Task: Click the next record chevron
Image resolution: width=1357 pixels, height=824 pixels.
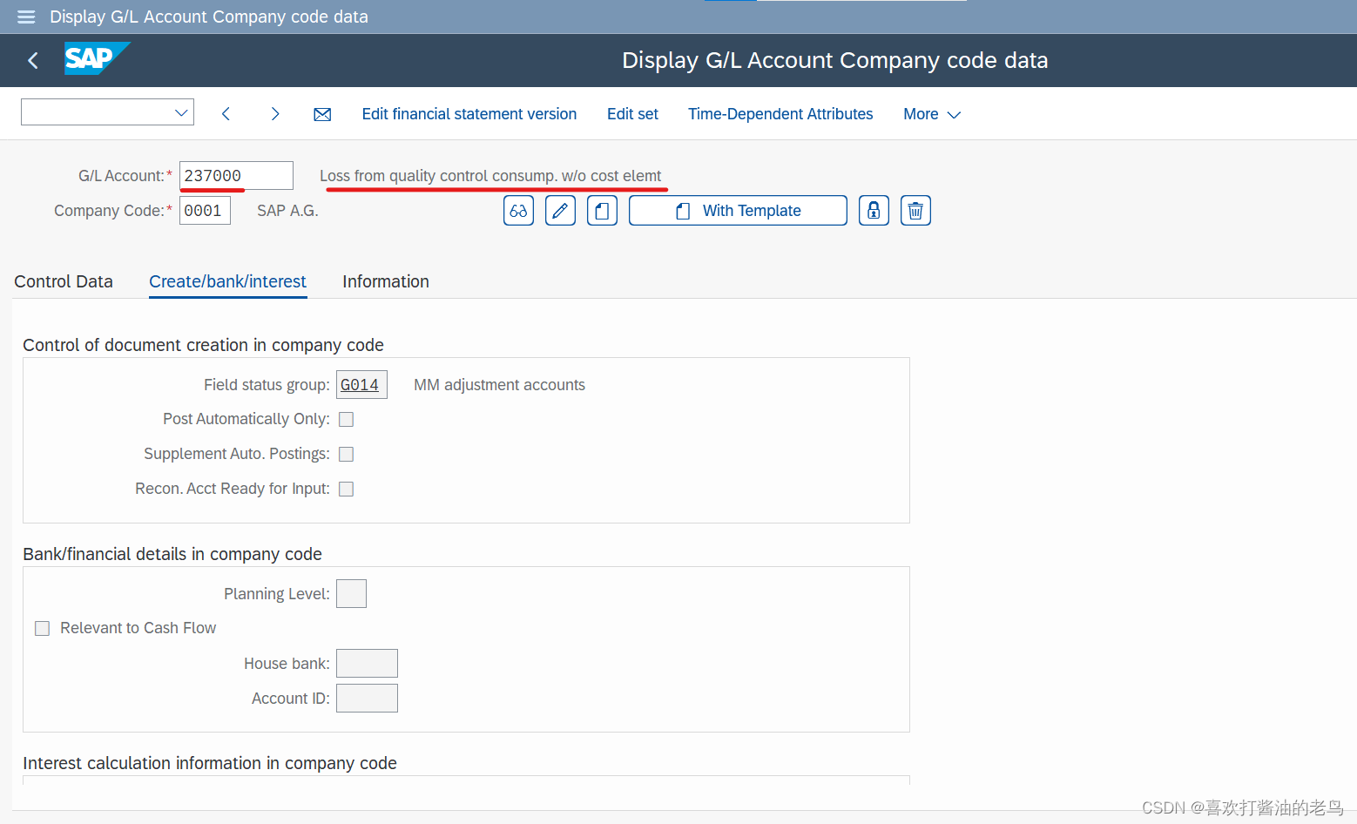Action: (274, 113)
